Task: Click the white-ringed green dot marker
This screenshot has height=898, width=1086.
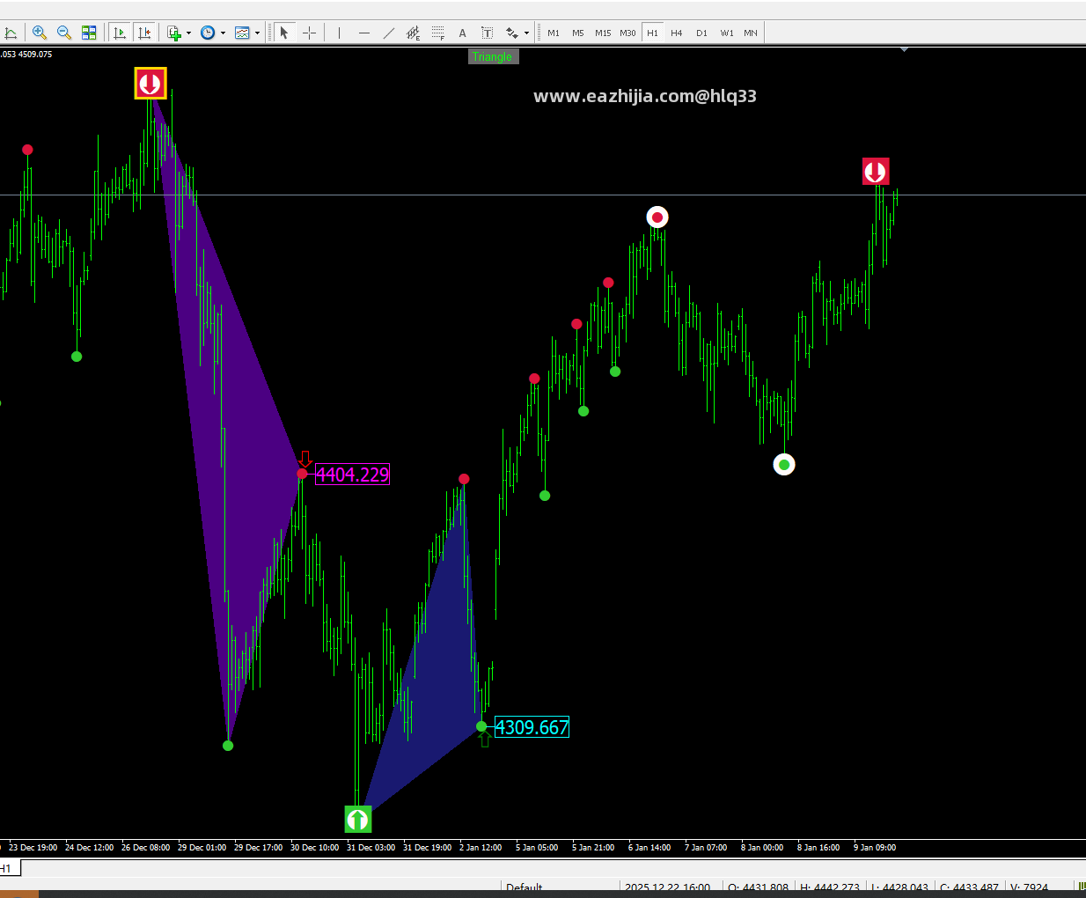Action: (784, 464)
